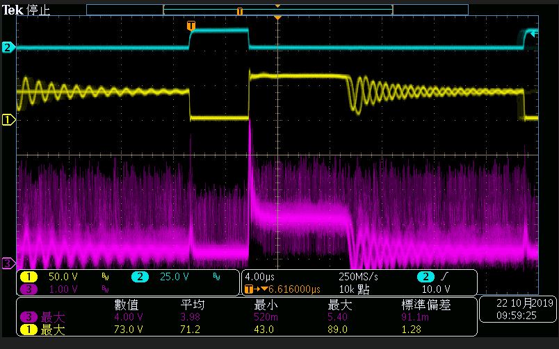
Task: Select the magenta channel 3 scale badge
Action: [29, 289]
